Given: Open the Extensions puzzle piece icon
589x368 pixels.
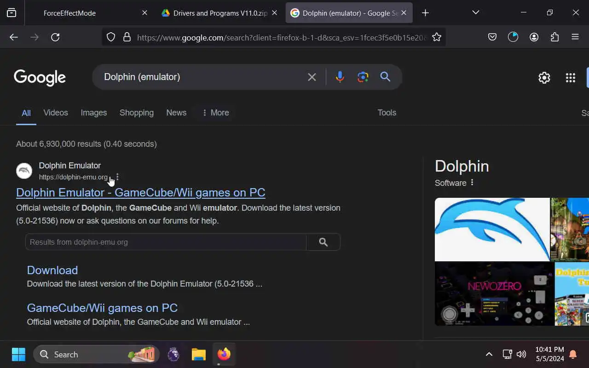Looking at the screenshot, I should click(x=554, y=37).
